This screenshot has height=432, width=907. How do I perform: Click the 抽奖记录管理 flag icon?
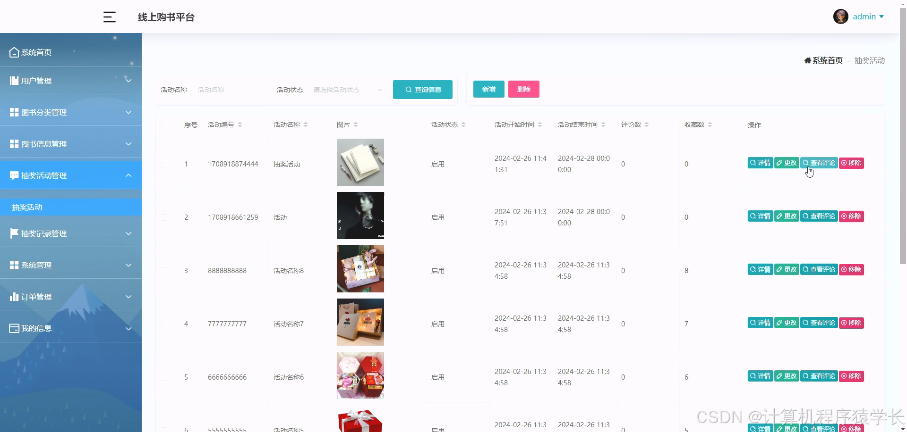click(x=14, y=233)
